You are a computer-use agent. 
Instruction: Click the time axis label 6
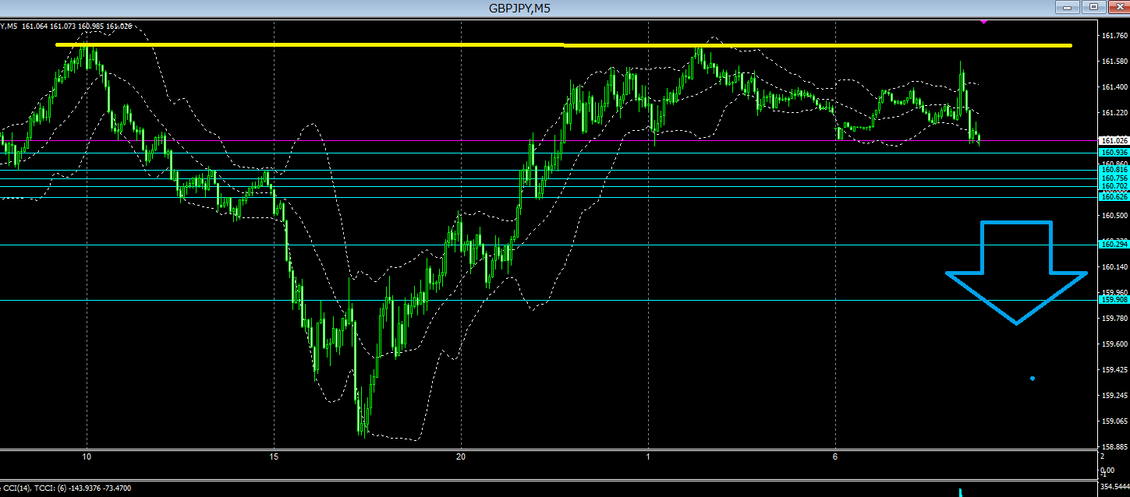(835, 457)
